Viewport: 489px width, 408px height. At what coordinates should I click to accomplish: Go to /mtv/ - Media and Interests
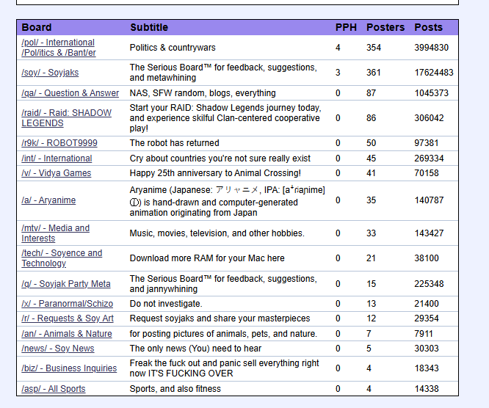point(56,233)
